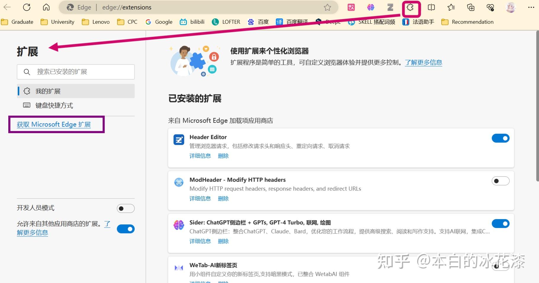Click the ModHeader extension icon in list

click(x=179, y=182)
